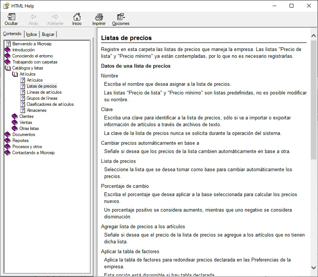The image size is (318, 277).
Task: Expand Conociendo el entorno book icon
Action: [x=8, y=56]
